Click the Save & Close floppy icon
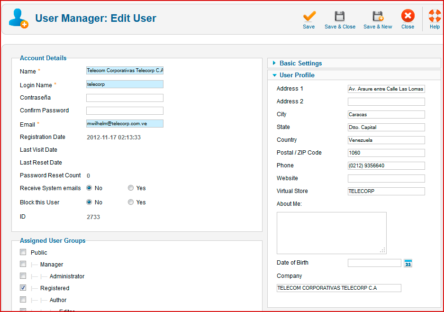The width and height of the screenshot is (444, 312). (340, 17)
